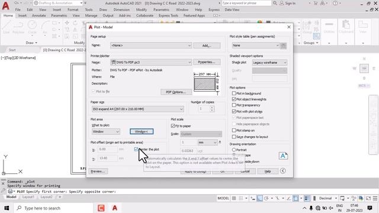The width and height of the screenshot is (379, 213).
Task: Toggle the Fit to paper checkbox
Action: click(x=173, y=126)
